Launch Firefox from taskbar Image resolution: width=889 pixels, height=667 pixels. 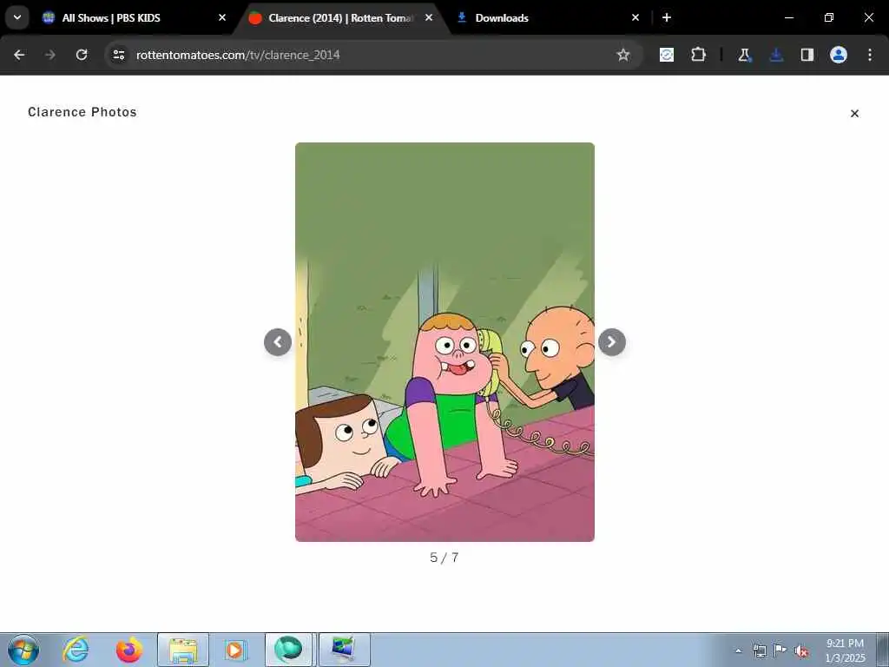point(129,650)
